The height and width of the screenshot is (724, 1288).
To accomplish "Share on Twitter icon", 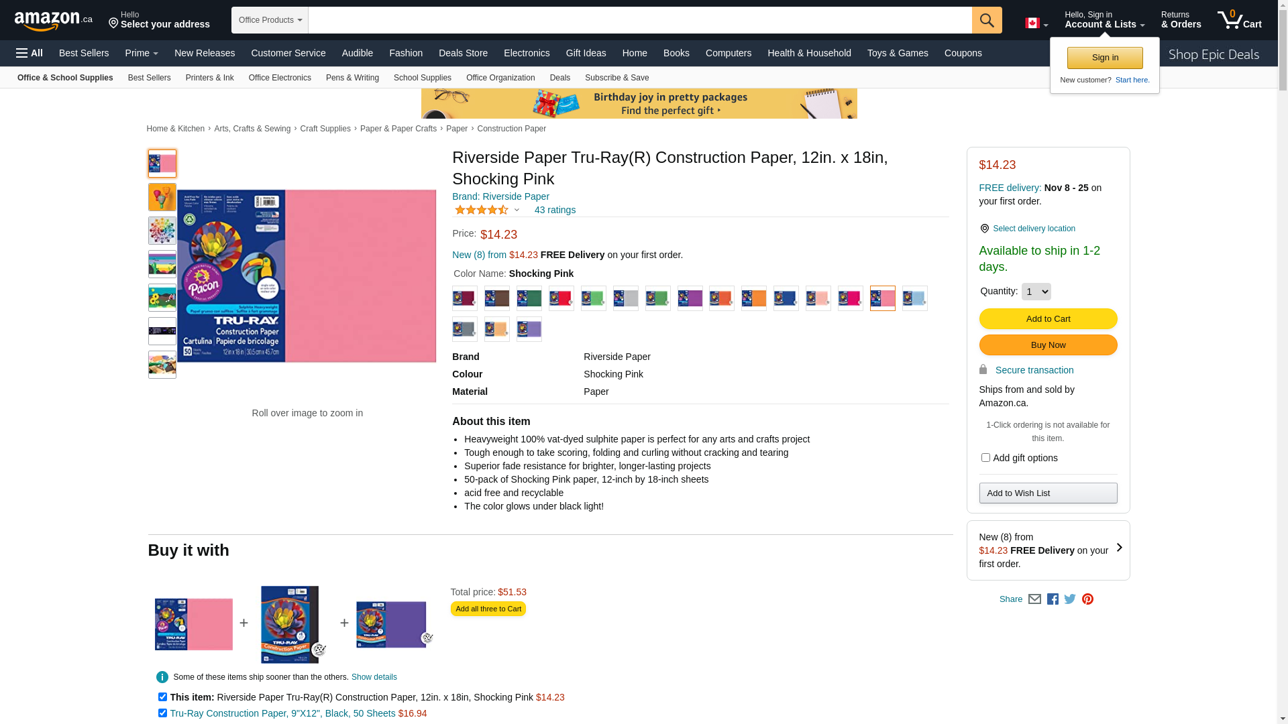I will point(1070,599).
